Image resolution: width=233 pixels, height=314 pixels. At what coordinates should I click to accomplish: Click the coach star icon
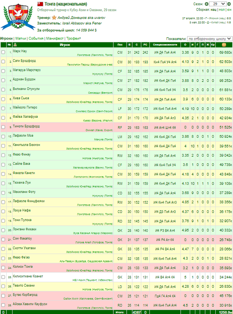[x=54, y=18]
